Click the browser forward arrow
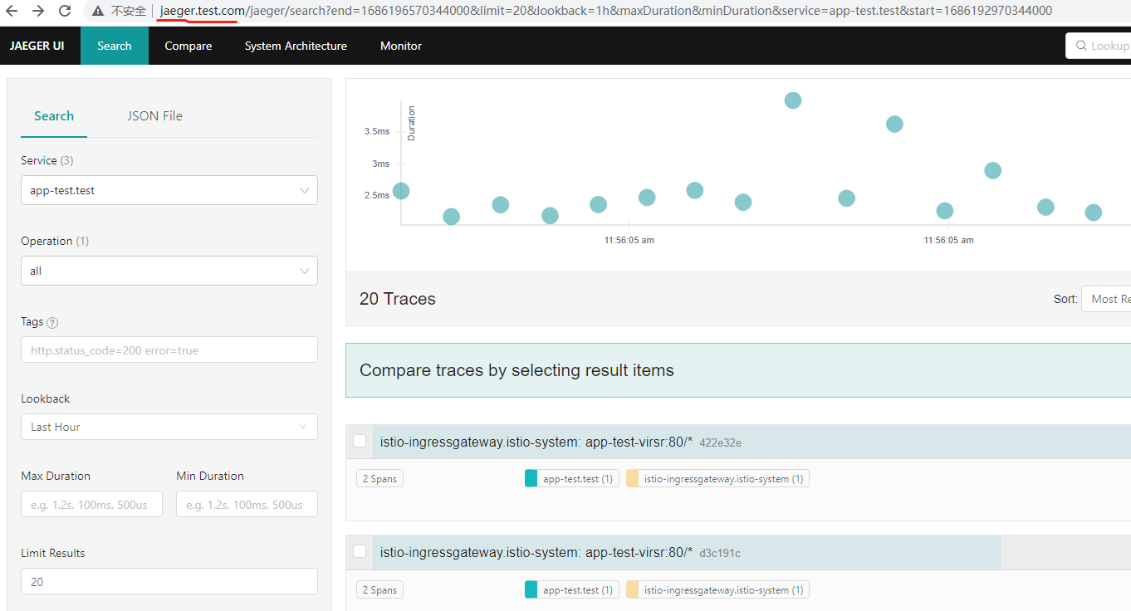The height and width of the screenshot is (611, 1131). click(38, 11)
